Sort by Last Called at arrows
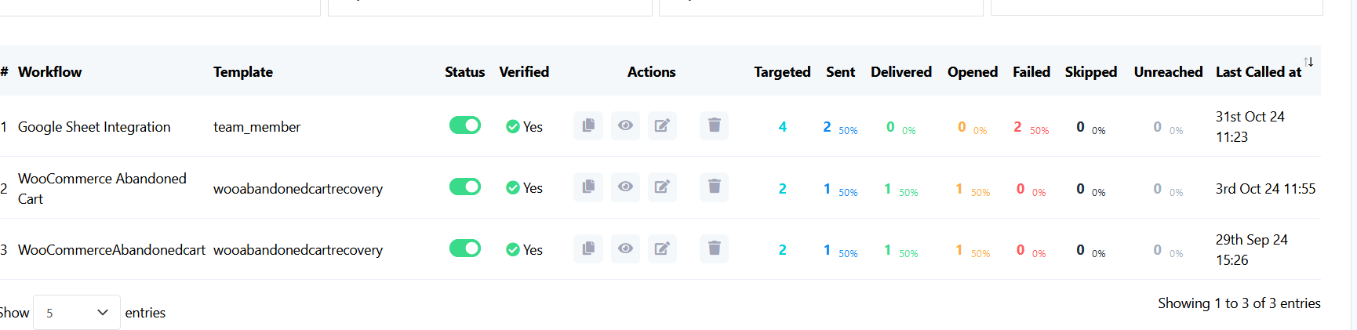This screenshot has width=1357, height=330. [x=1308, y=62]
